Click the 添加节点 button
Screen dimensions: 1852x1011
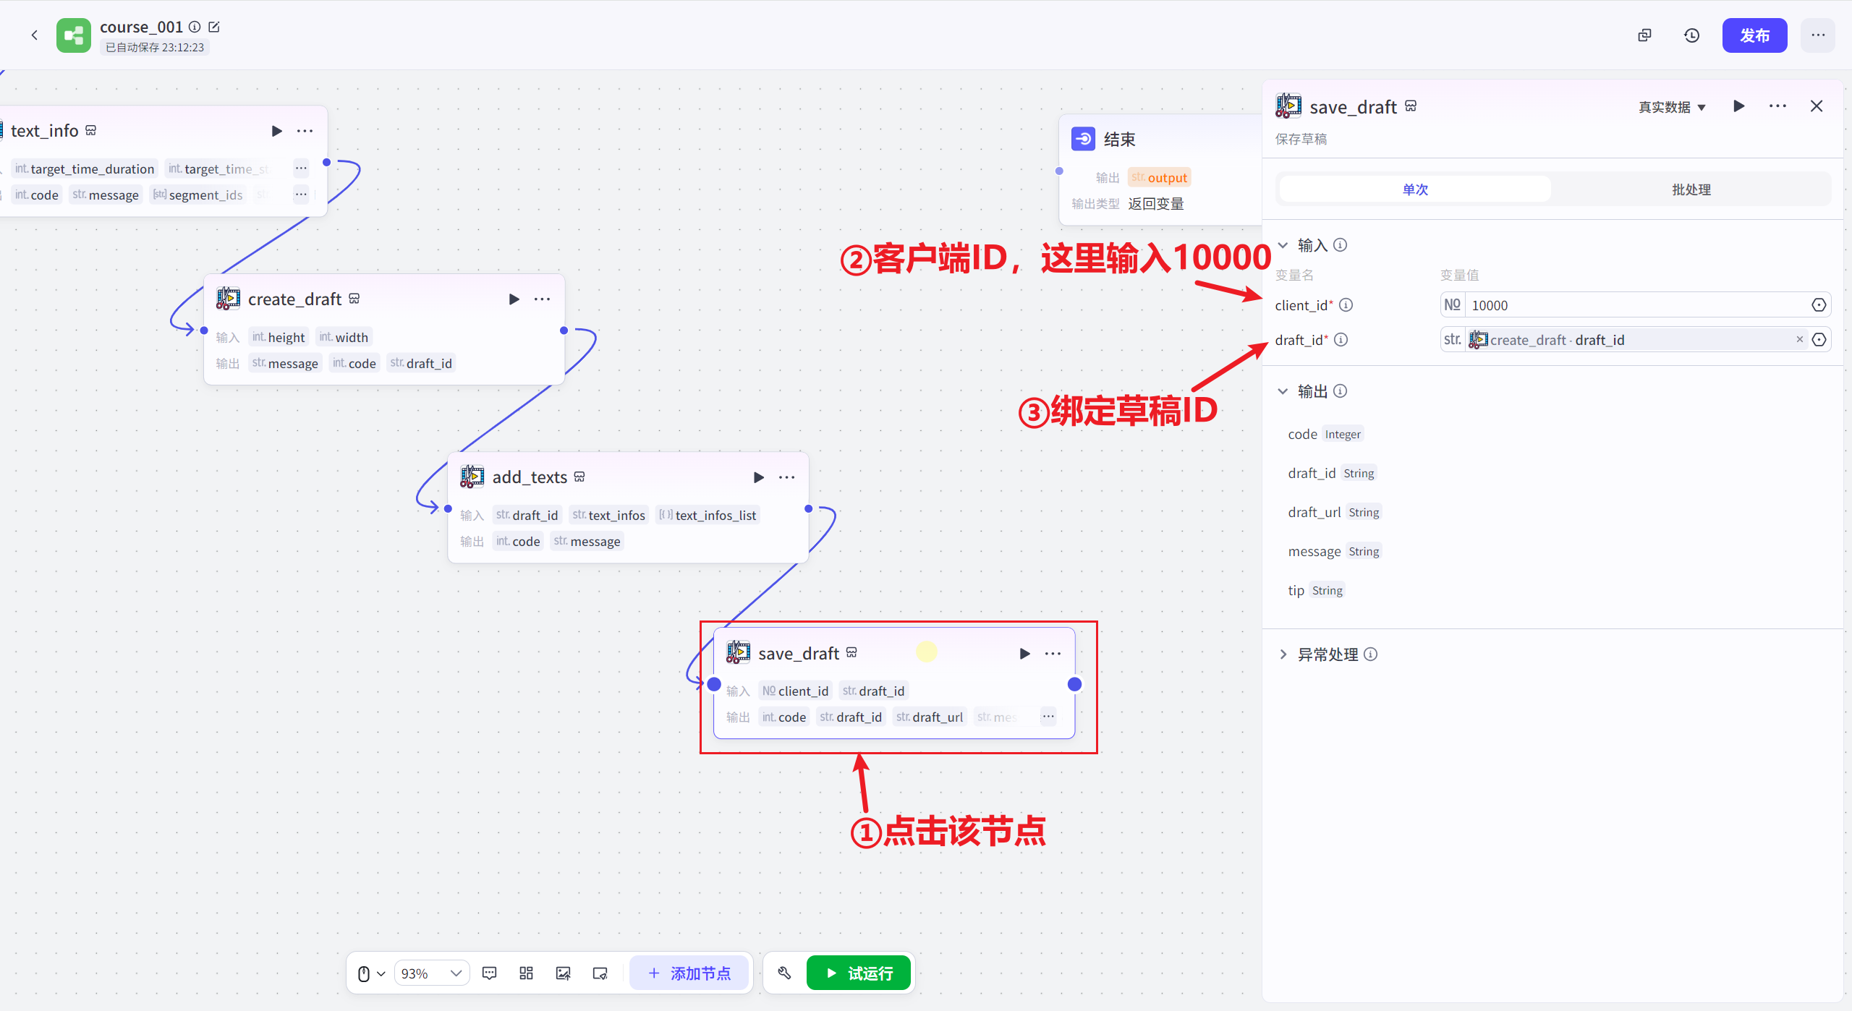[x=689, y=973]
